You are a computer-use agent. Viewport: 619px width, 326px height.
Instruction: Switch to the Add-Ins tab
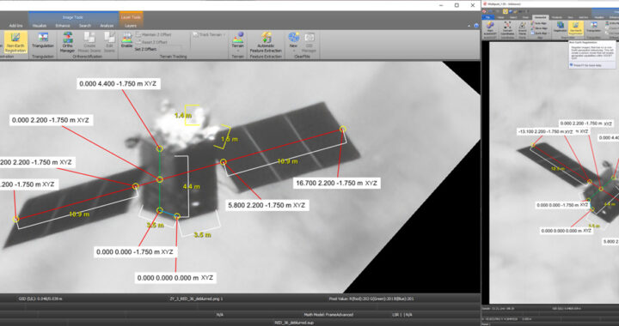(x=15, y=26)
